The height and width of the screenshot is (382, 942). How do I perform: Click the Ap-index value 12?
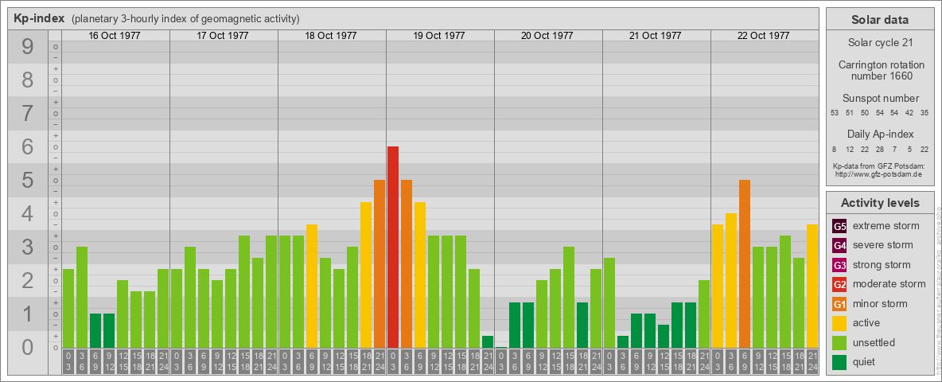(850, 149)
